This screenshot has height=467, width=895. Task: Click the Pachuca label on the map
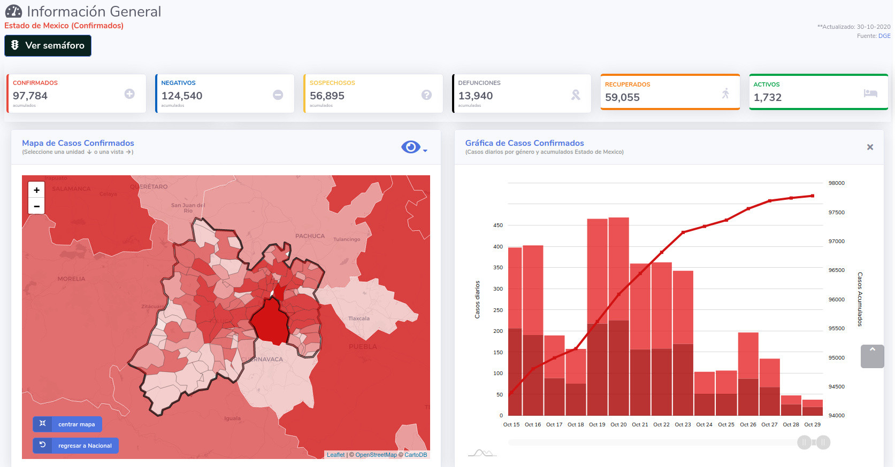coord(310,236)
